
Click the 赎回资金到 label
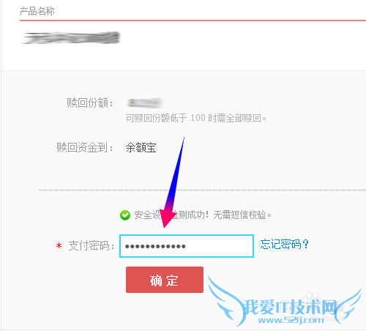point(85,147)
